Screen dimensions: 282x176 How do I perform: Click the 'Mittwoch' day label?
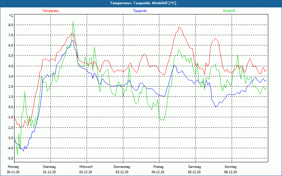pos(86,167)
